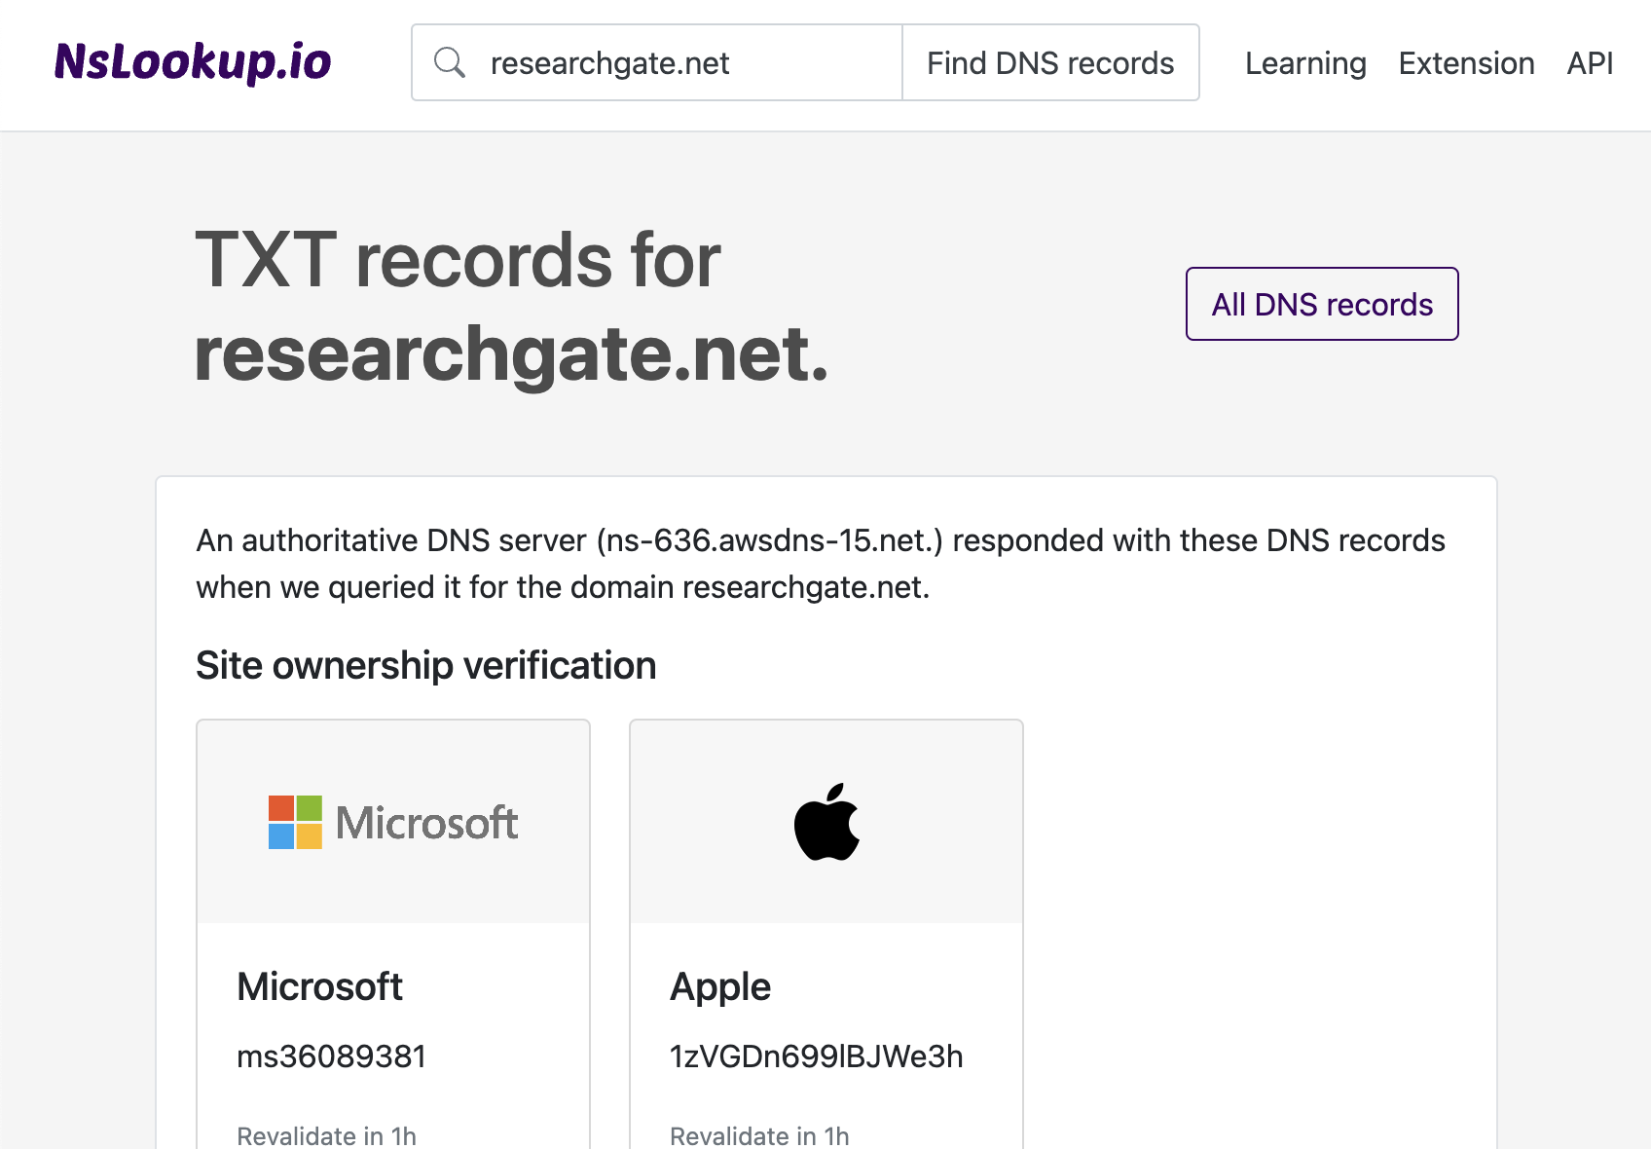Open the Extension page
This screenshot has height=1149, width=1651.
pos(1466,62)
